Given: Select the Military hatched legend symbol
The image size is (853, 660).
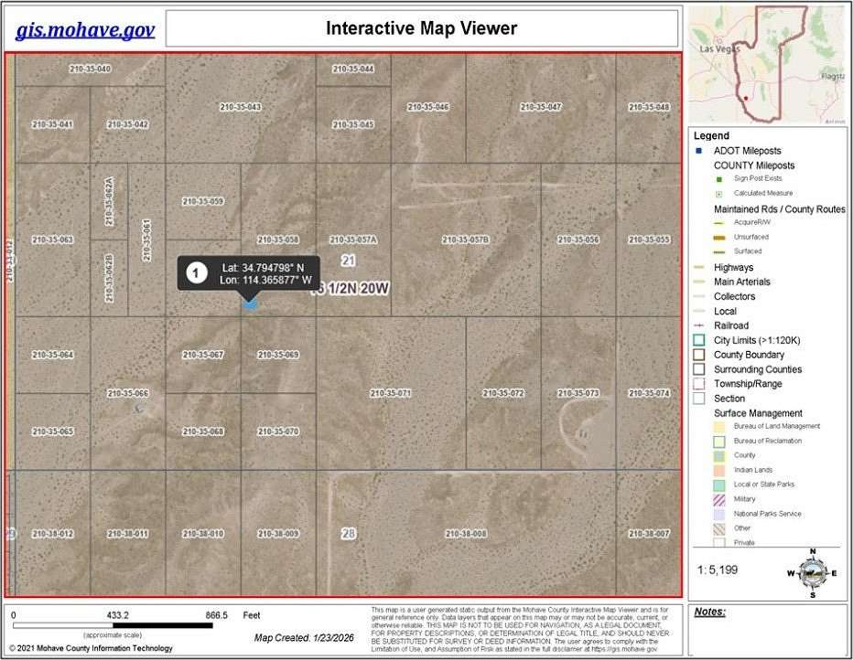Looking at the screenshot, I should 717,498.
